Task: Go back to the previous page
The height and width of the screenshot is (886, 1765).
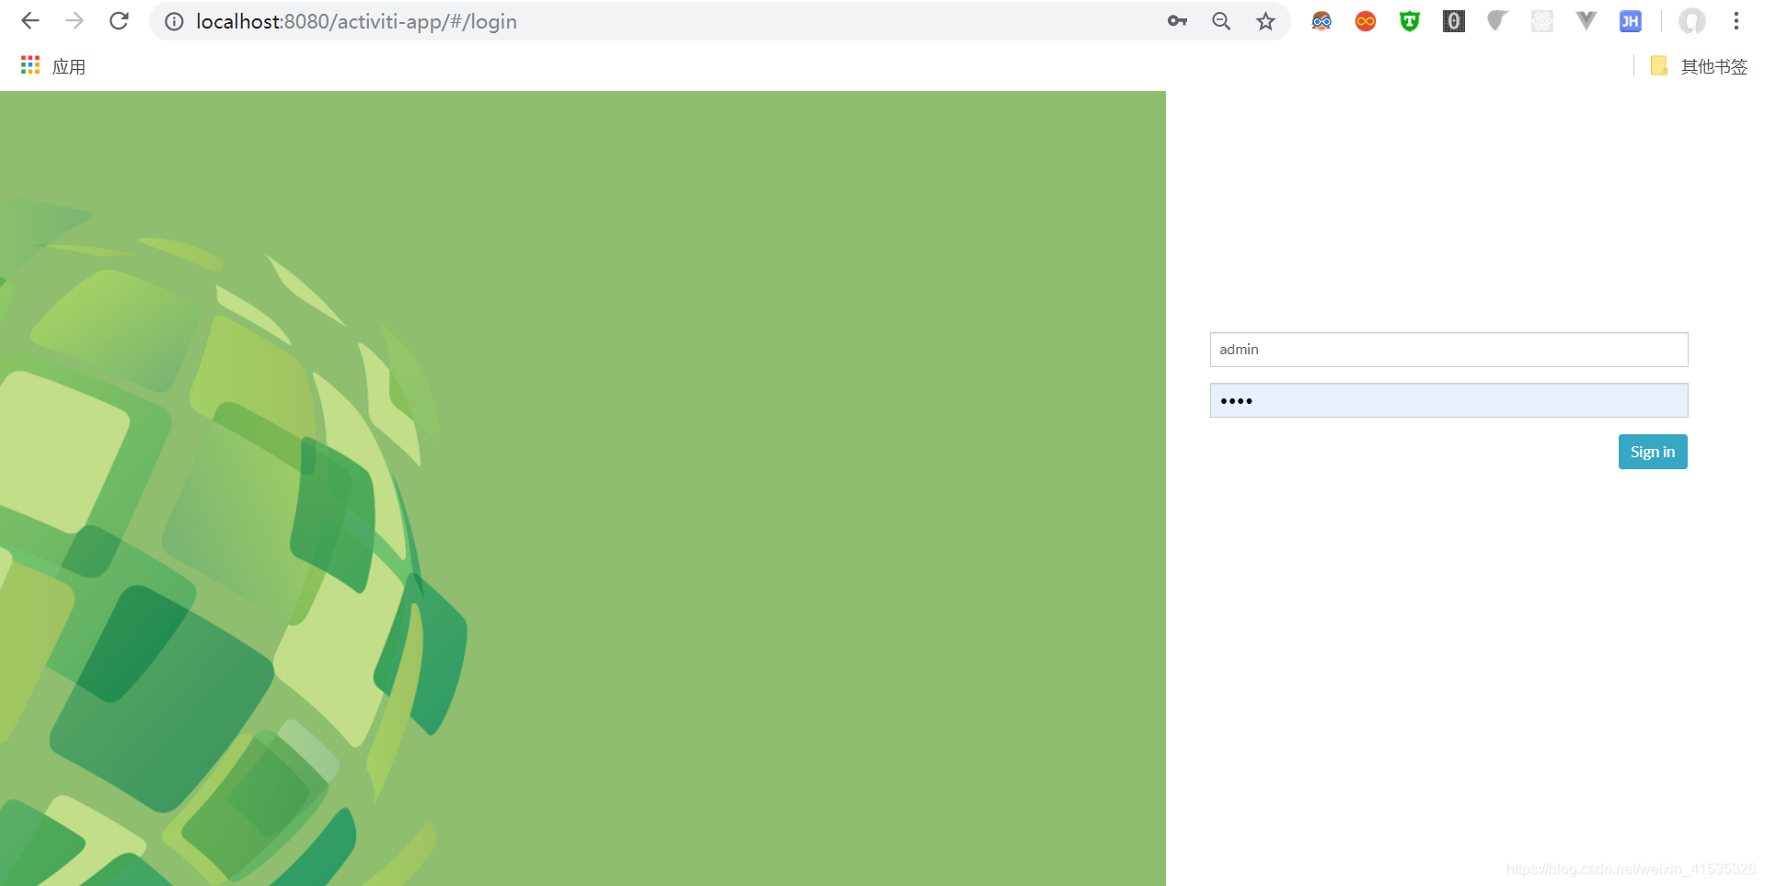Action: tap(30, 20)
